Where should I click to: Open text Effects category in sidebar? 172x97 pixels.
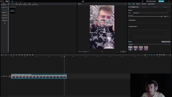(x=4, y=12)
